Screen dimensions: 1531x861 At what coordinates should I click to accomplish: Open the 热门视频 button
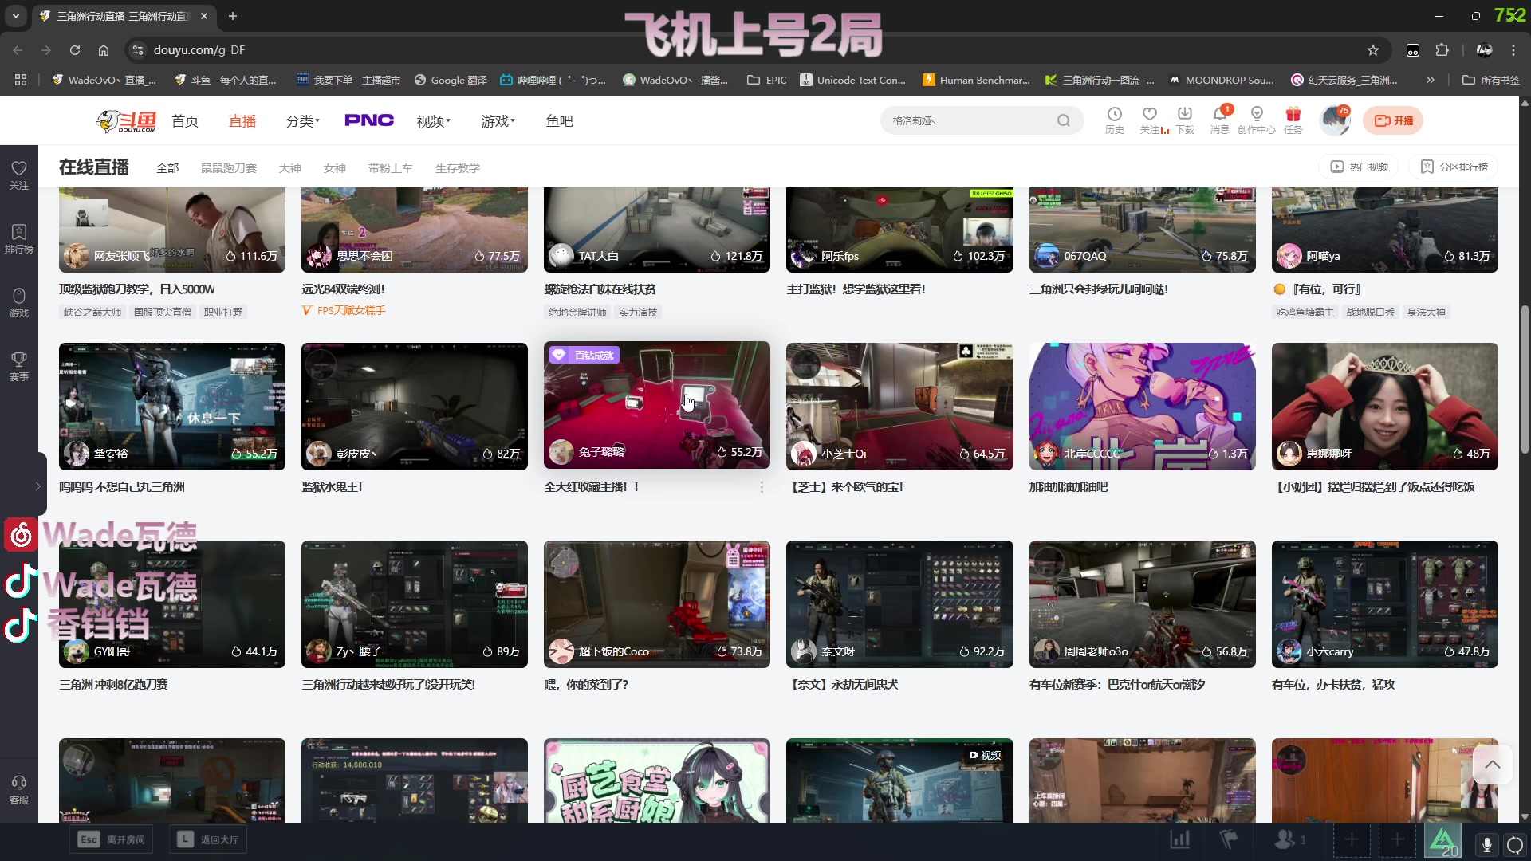(1360, 167)
